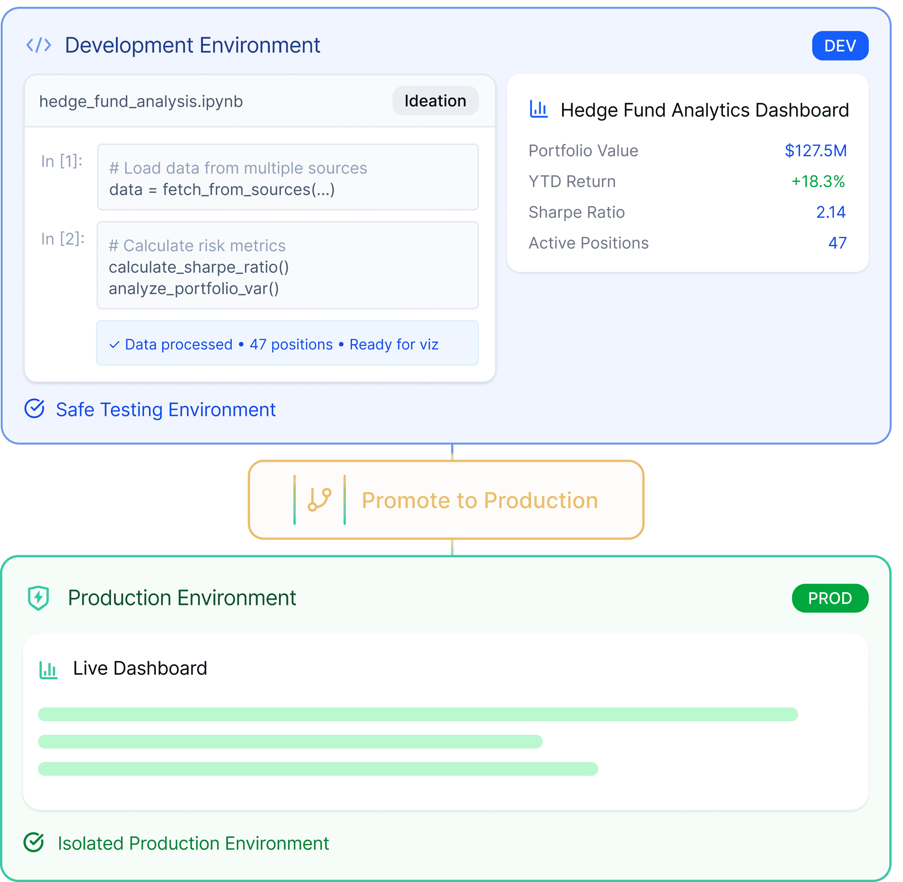
Task: Click the +18.3% YTD Return value
Action: tap(818, 181)
